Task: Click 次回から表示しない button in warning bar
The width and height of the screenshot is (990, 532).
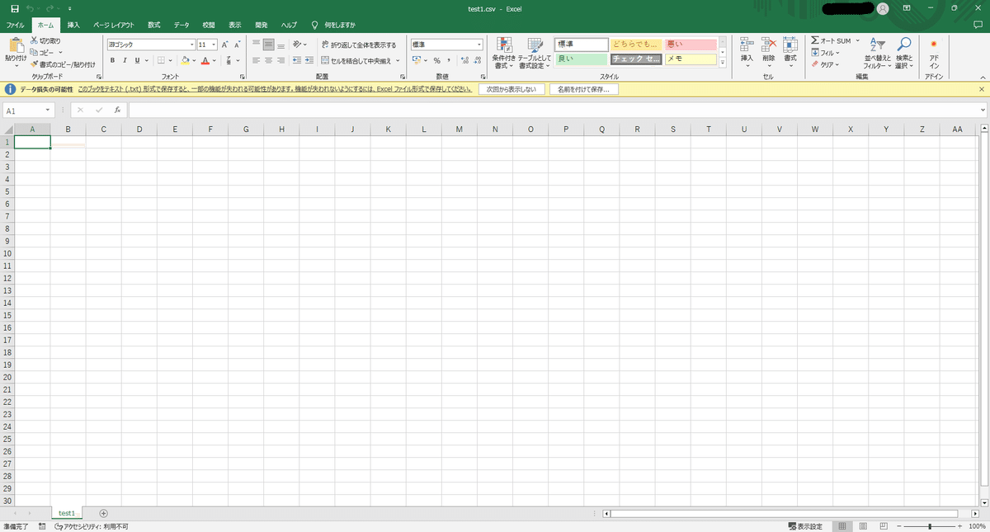Action: pyautogui.click(x=511, y=88)
